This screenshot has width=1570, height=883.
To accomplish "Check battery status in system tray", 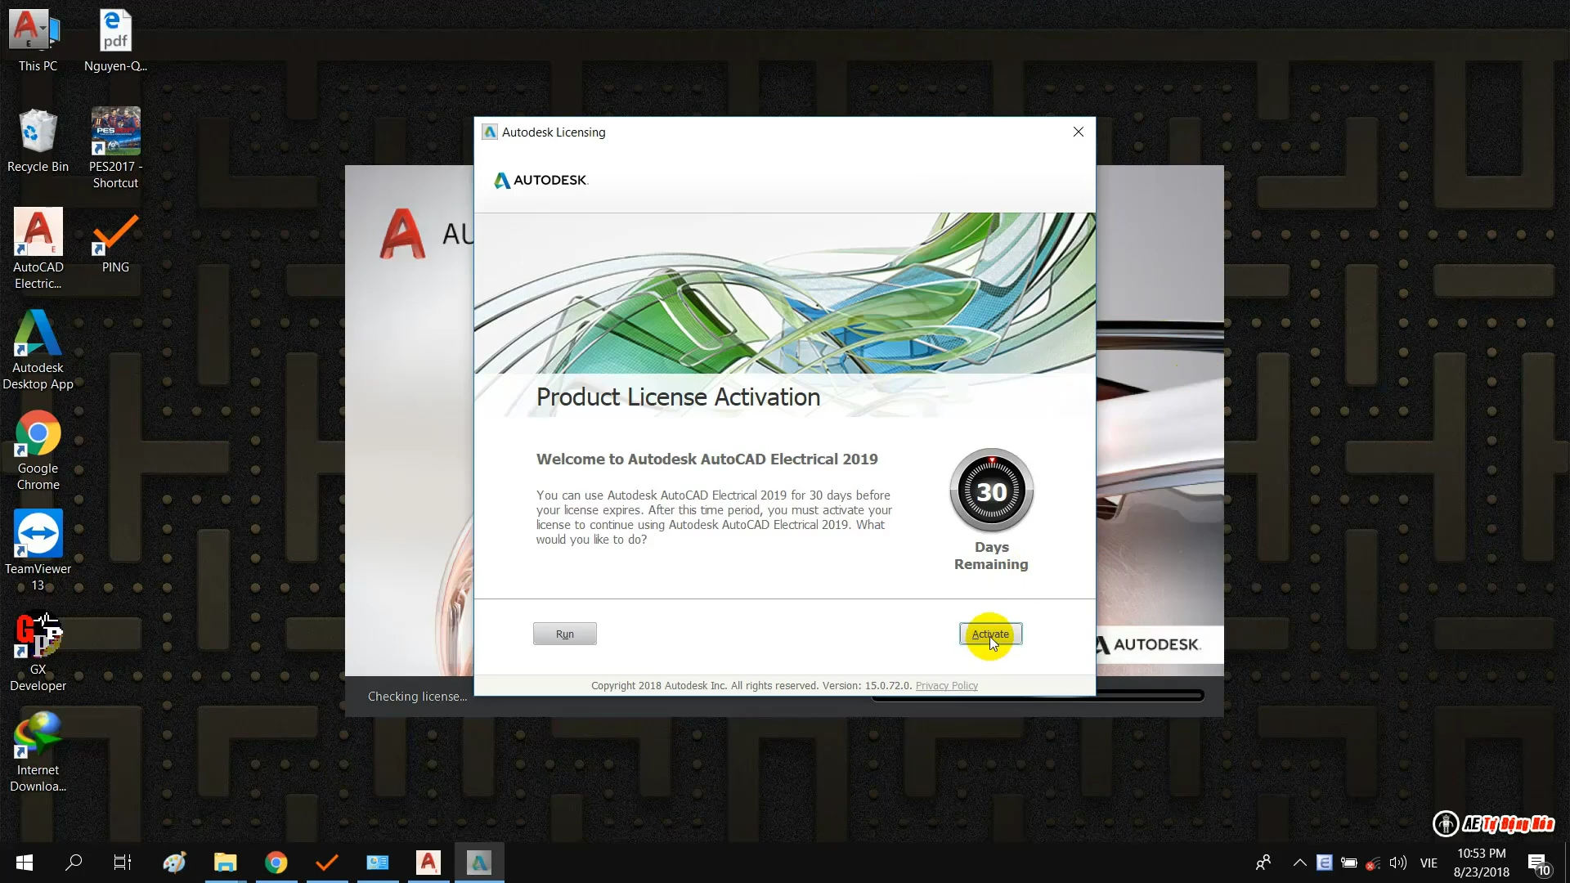I will (1349, 863).
